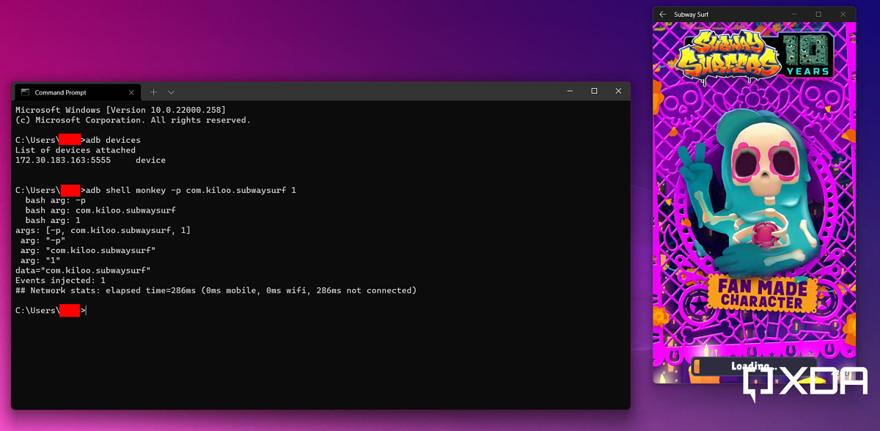Maximize the Command Prompt window
This screenshot has width=880, height=431.
pyautogui.click(x=594, y=91)
